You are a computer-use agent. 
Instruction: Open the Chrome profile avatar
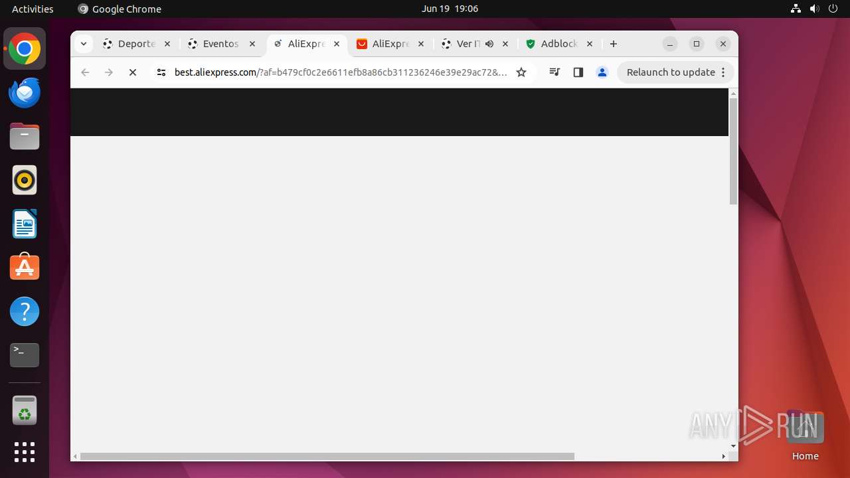tap(602, 72)
